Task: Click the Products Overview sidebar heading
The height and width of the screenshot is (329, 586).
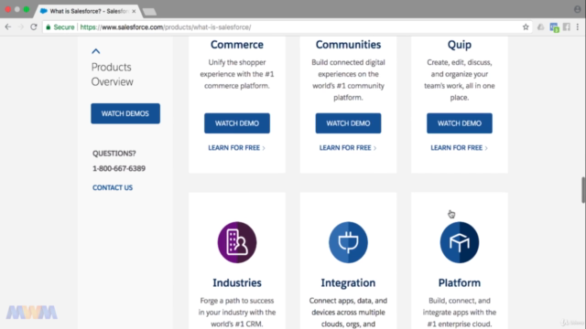Action: tap(112, 74)
